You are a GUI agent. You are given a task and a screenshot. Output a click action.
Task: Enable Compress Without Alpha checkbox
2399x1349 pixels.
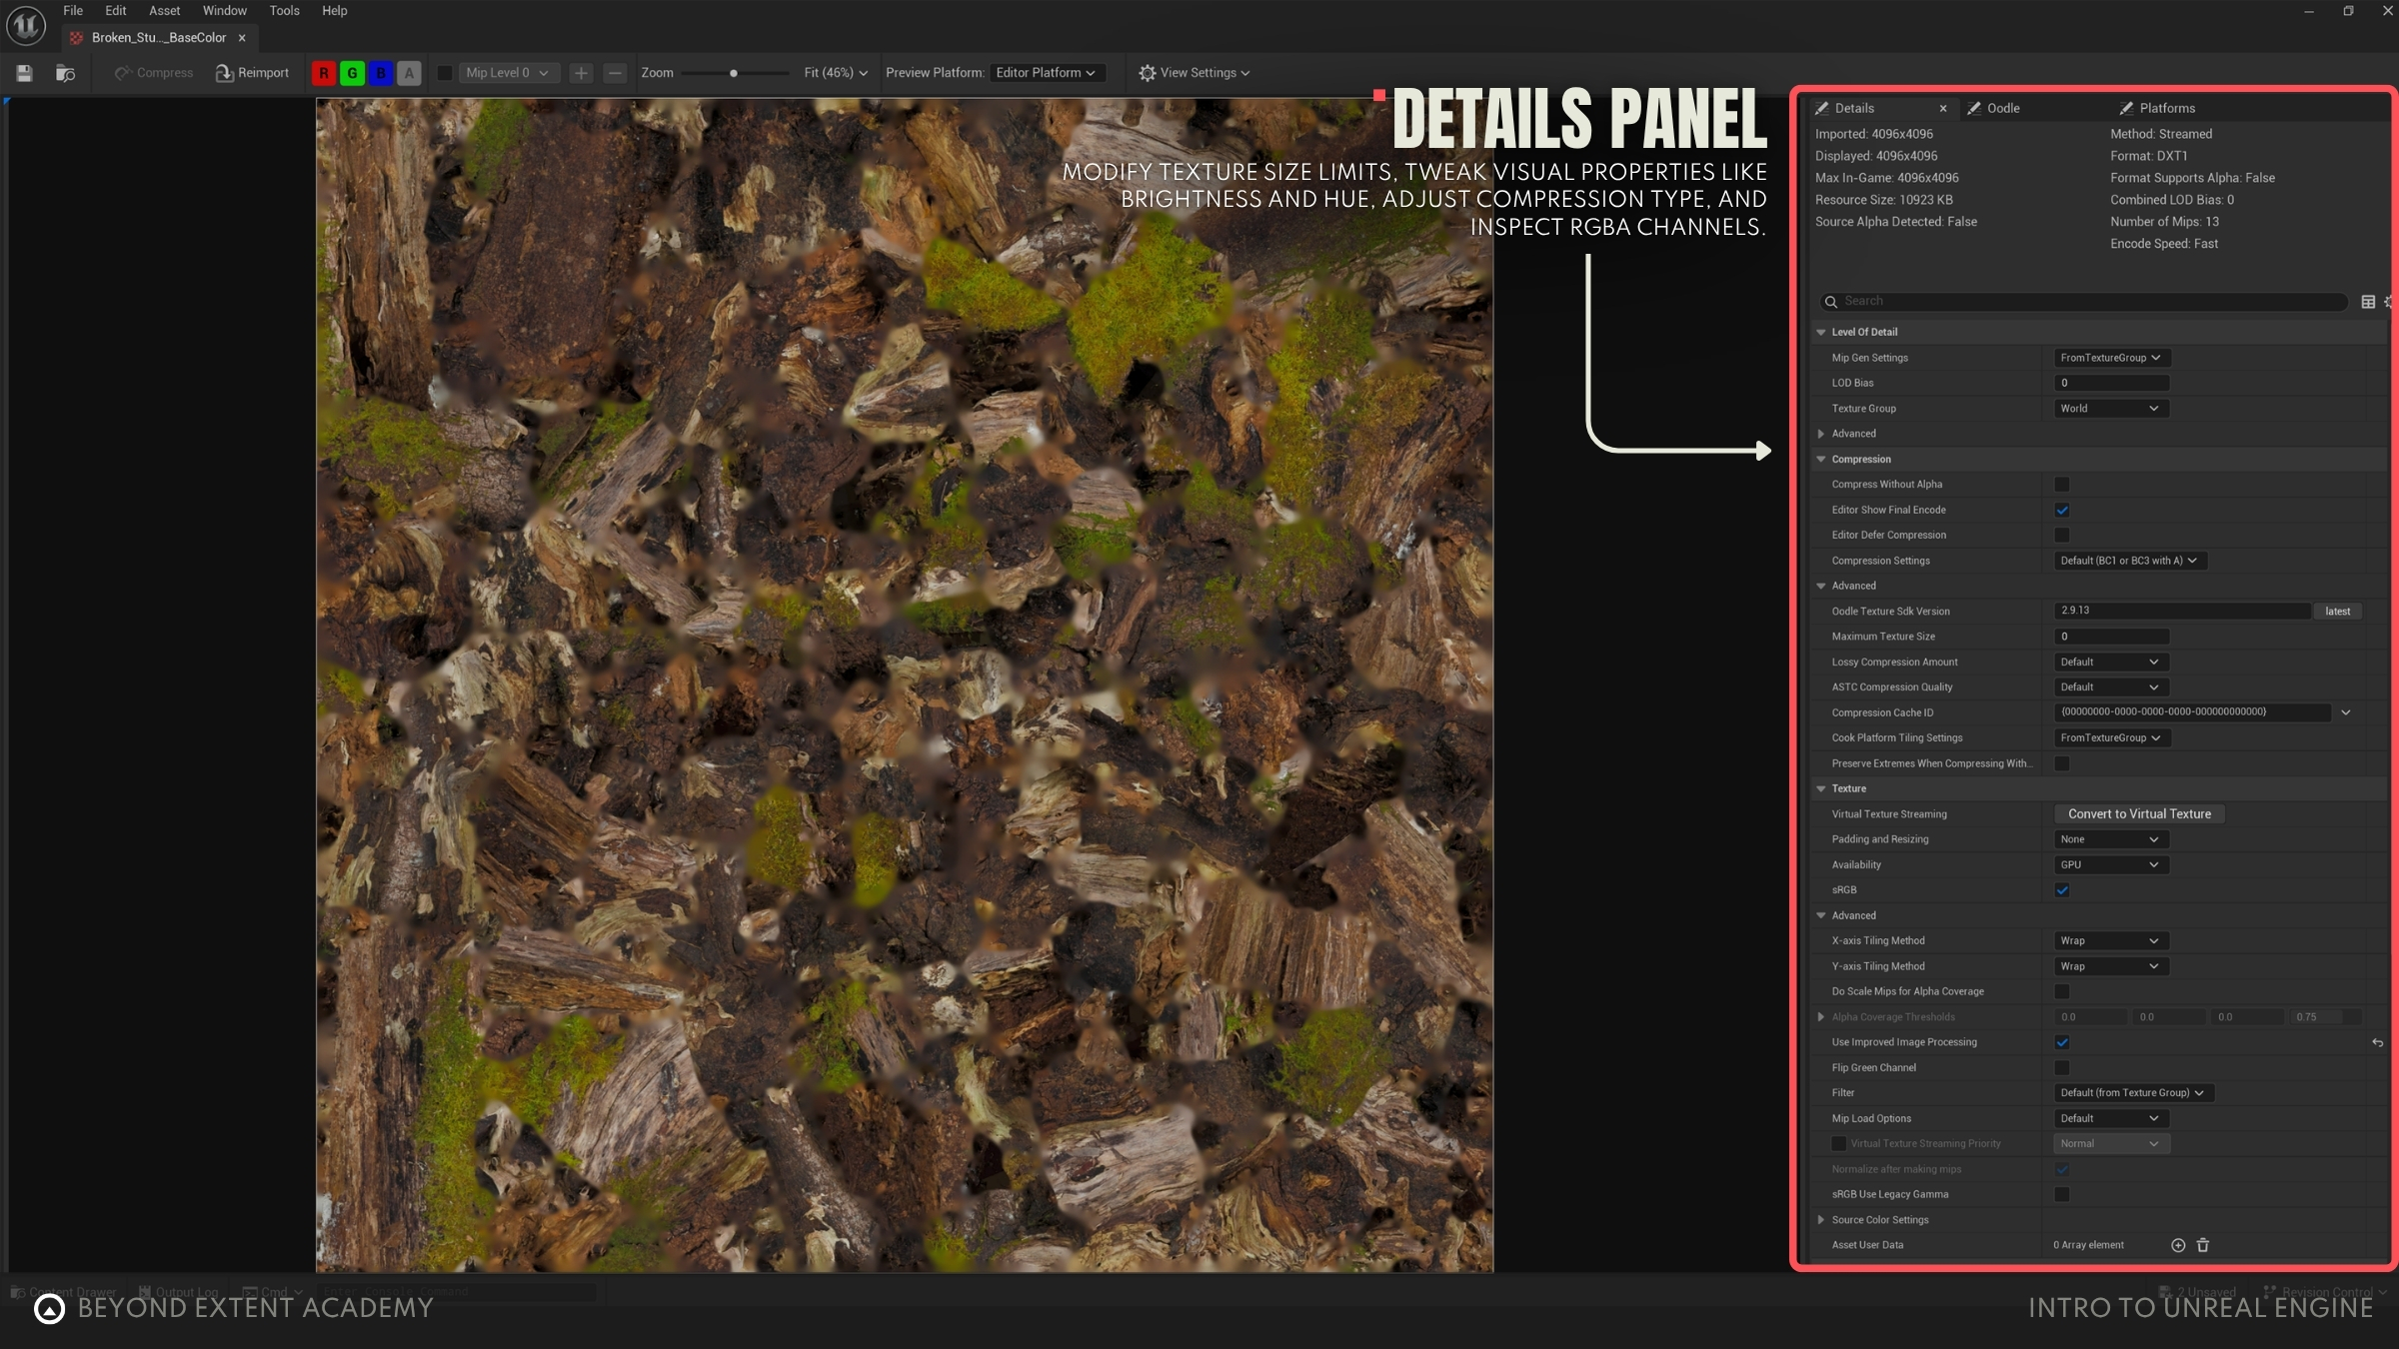click(x=2062, y=485)
